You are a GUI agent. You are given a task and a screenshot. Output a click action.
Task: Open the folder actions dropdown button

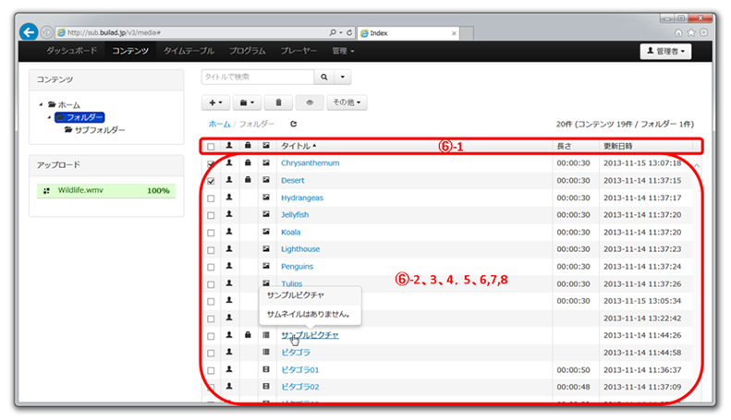pos(247,102)
